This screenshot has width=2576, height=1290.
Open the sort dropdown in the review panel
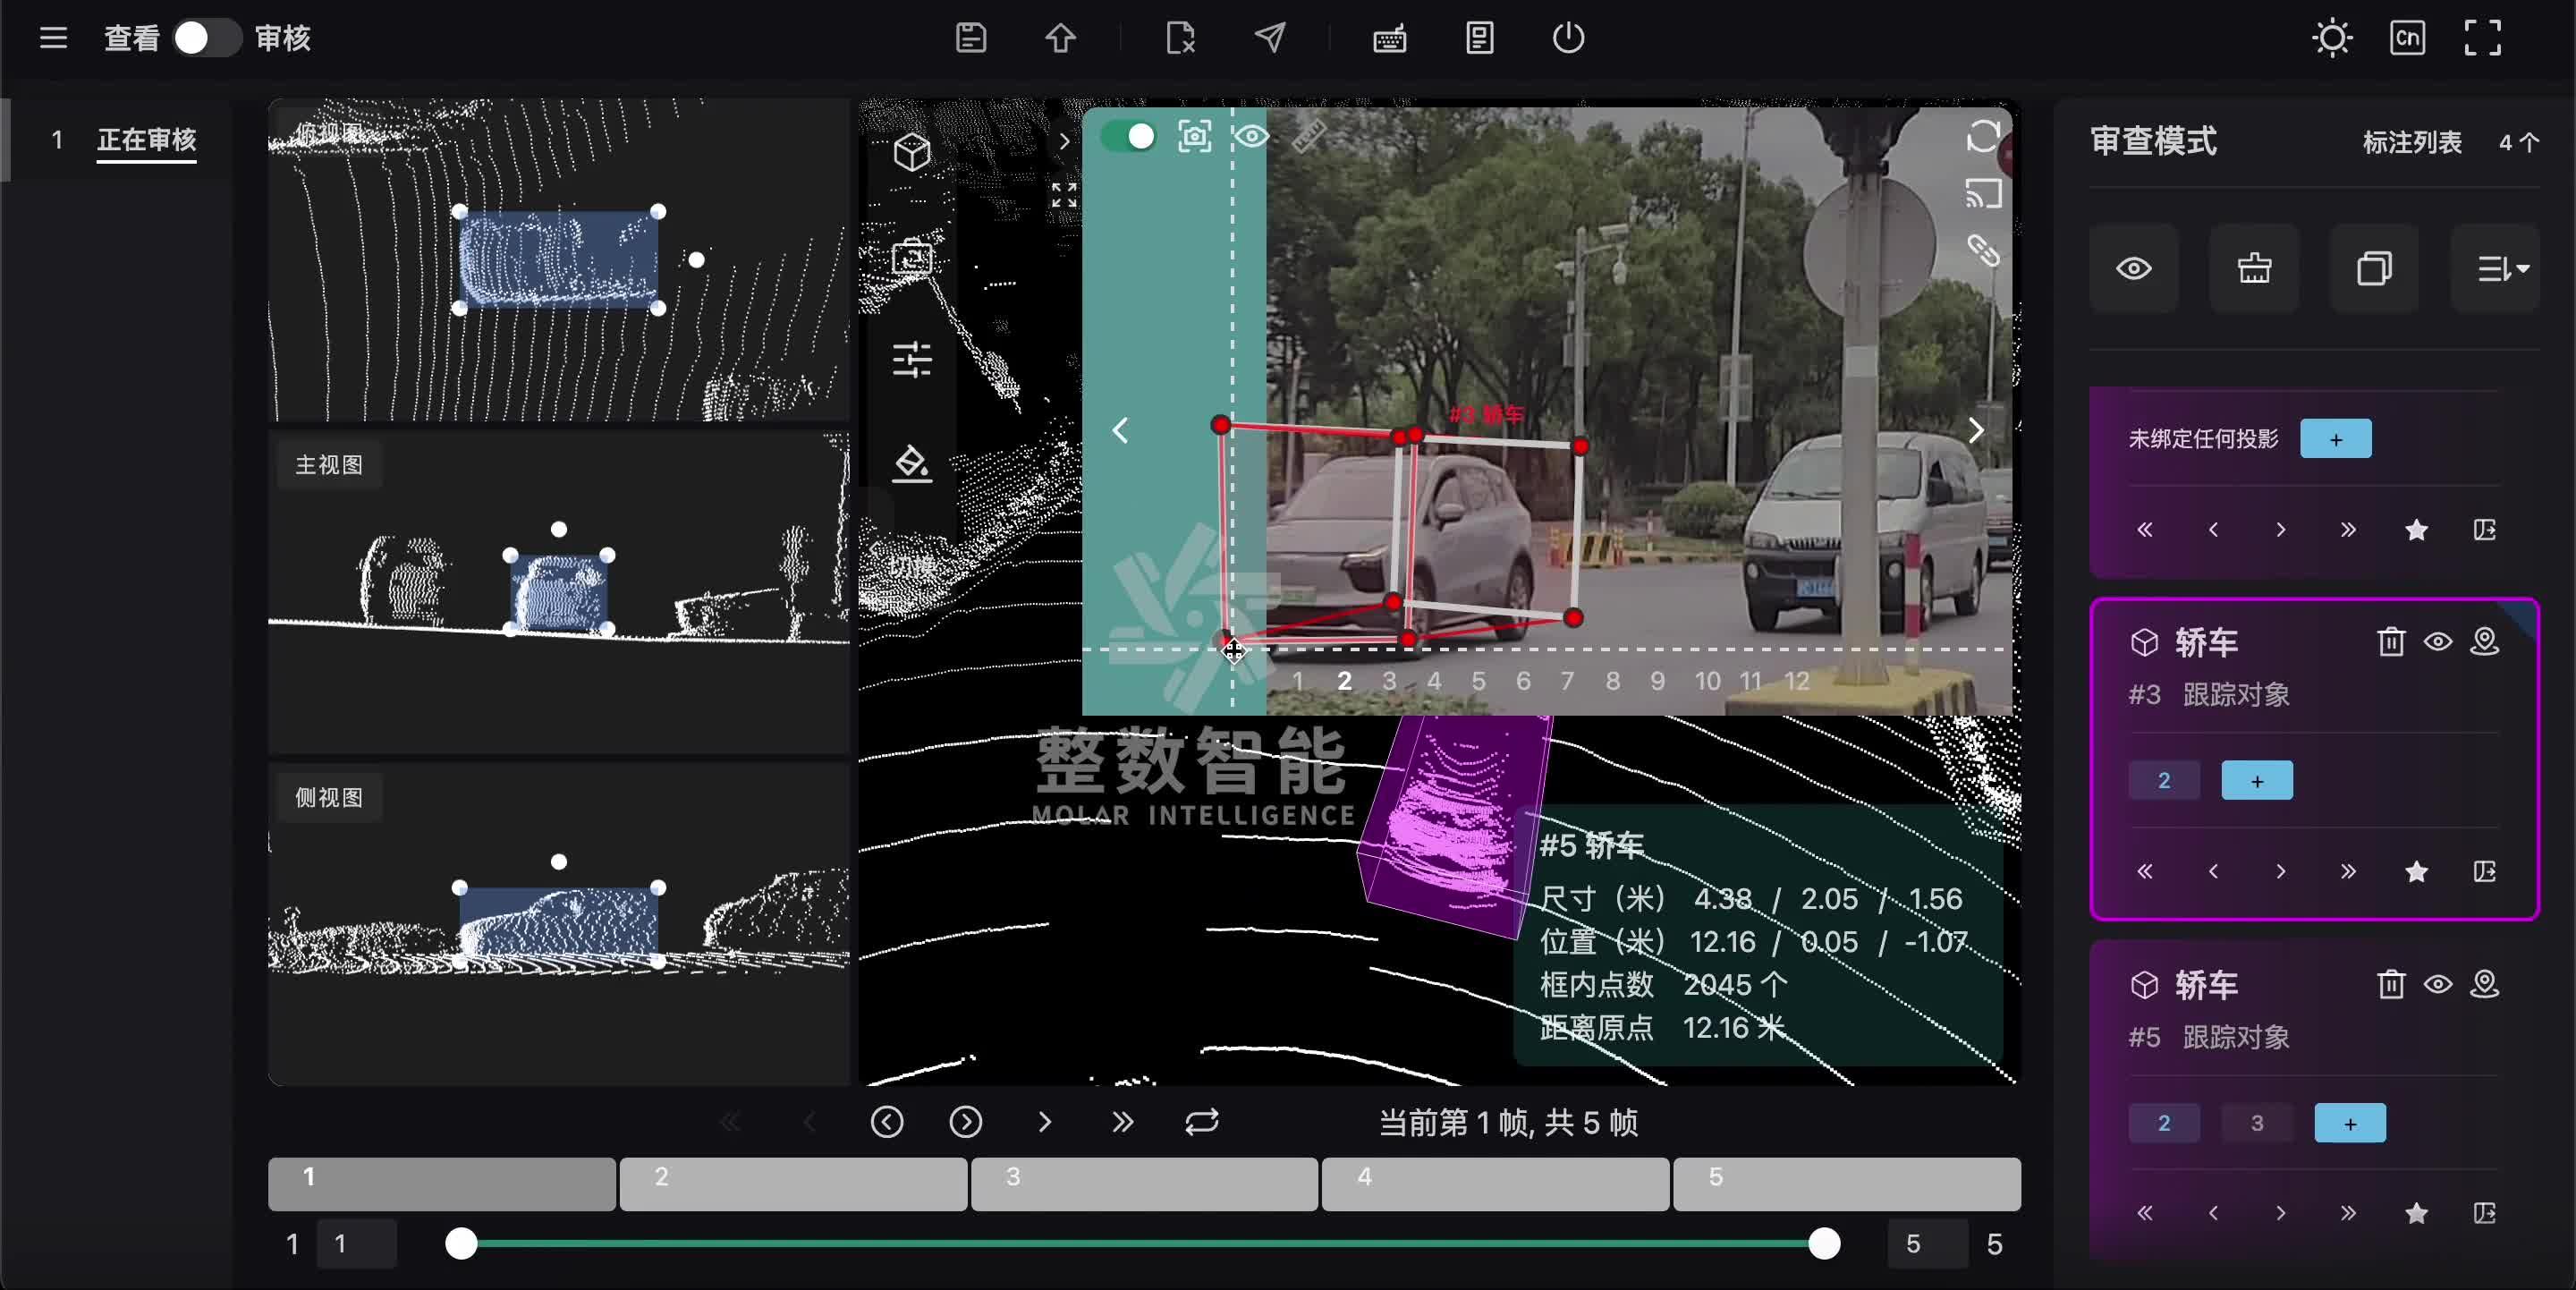2497,269
